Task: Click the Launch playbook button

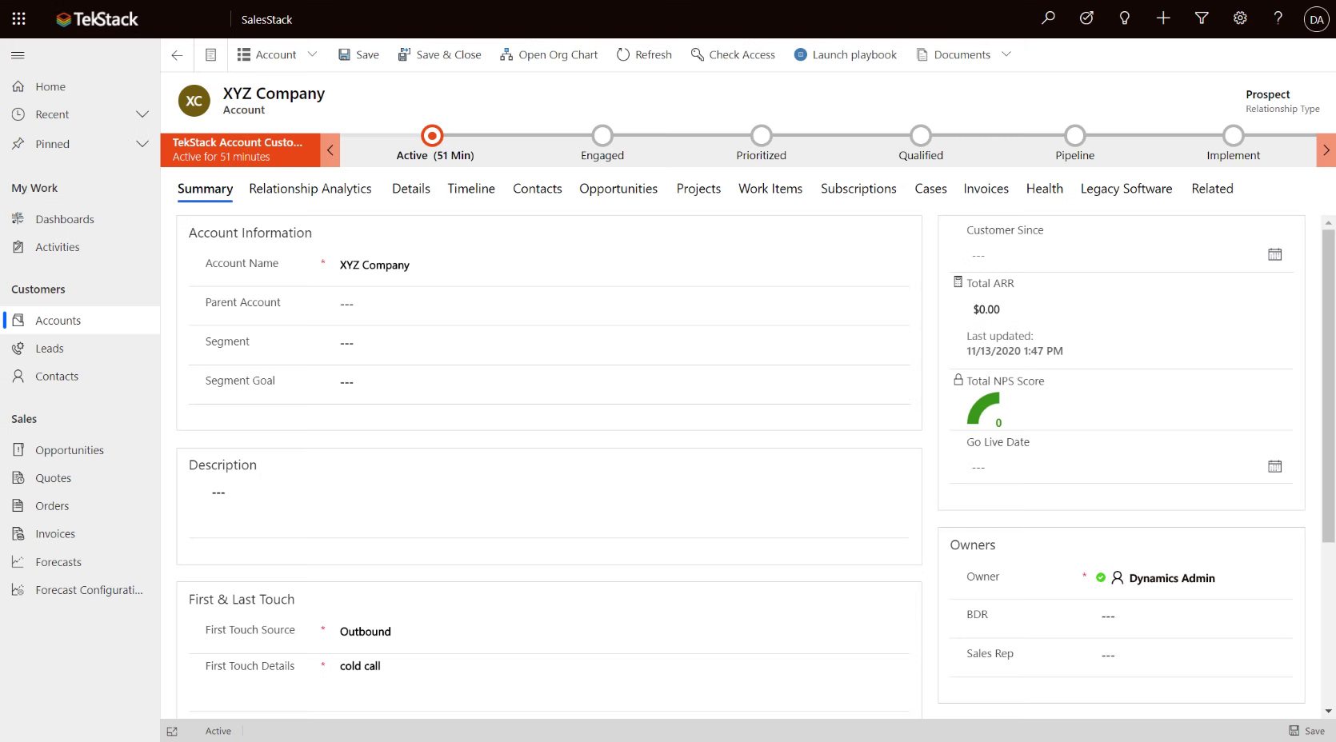Action: (846, 54)
